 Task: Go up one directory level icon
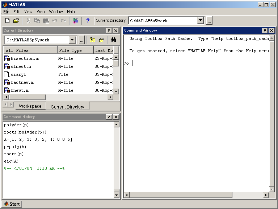tap(92, 40)
